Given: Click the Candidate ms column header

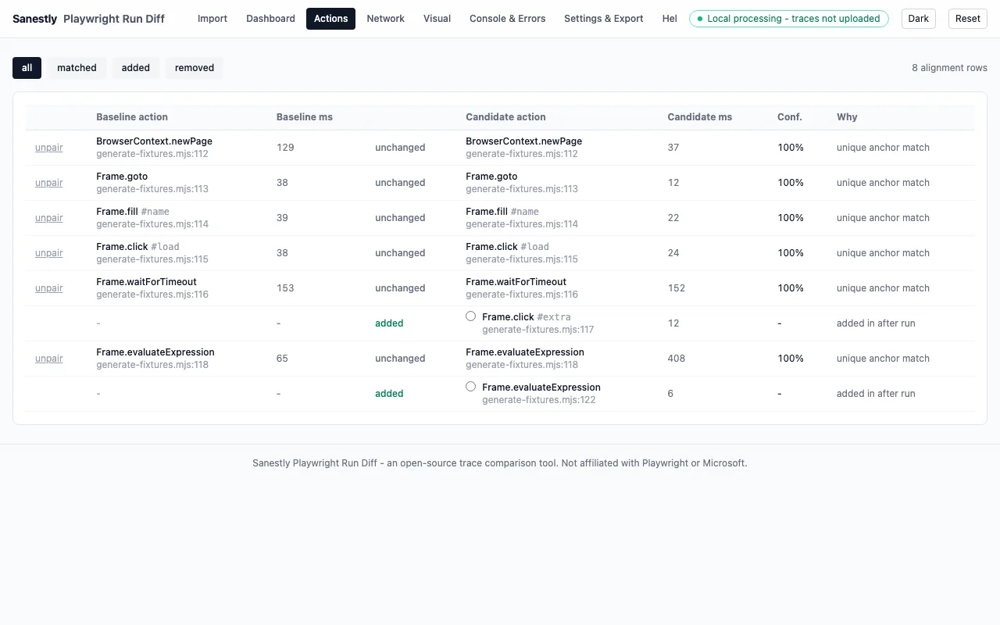Looking at the screenshot, I should pyautogui.click(x=700, y=117).
